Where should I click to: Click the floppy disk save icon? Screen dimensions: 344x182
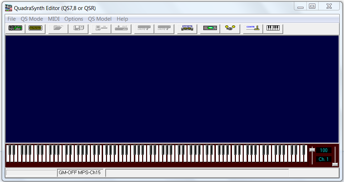click(78, 28)
